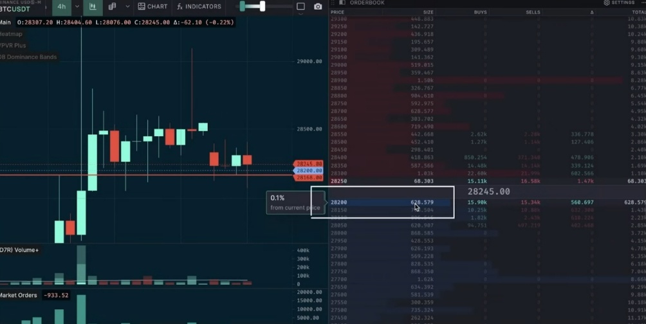Select the 27700 price row in Orderbook

487,279
